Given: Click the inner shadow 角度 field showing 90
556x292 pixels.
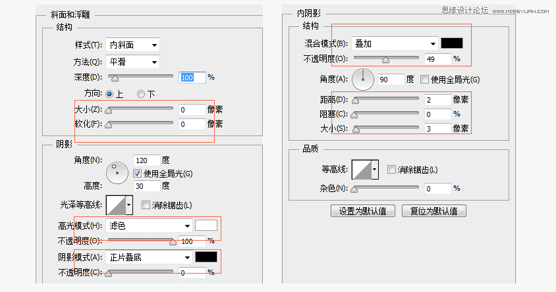Looking at the screenshot, I should [x=391, y=80].
